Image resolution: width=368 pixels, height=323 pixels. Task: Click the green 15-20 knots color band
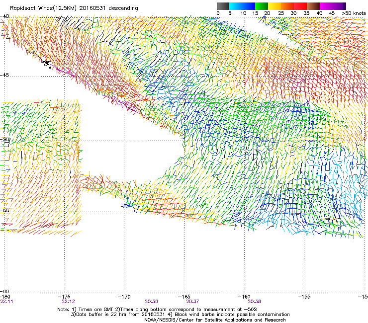click(261, 6)
